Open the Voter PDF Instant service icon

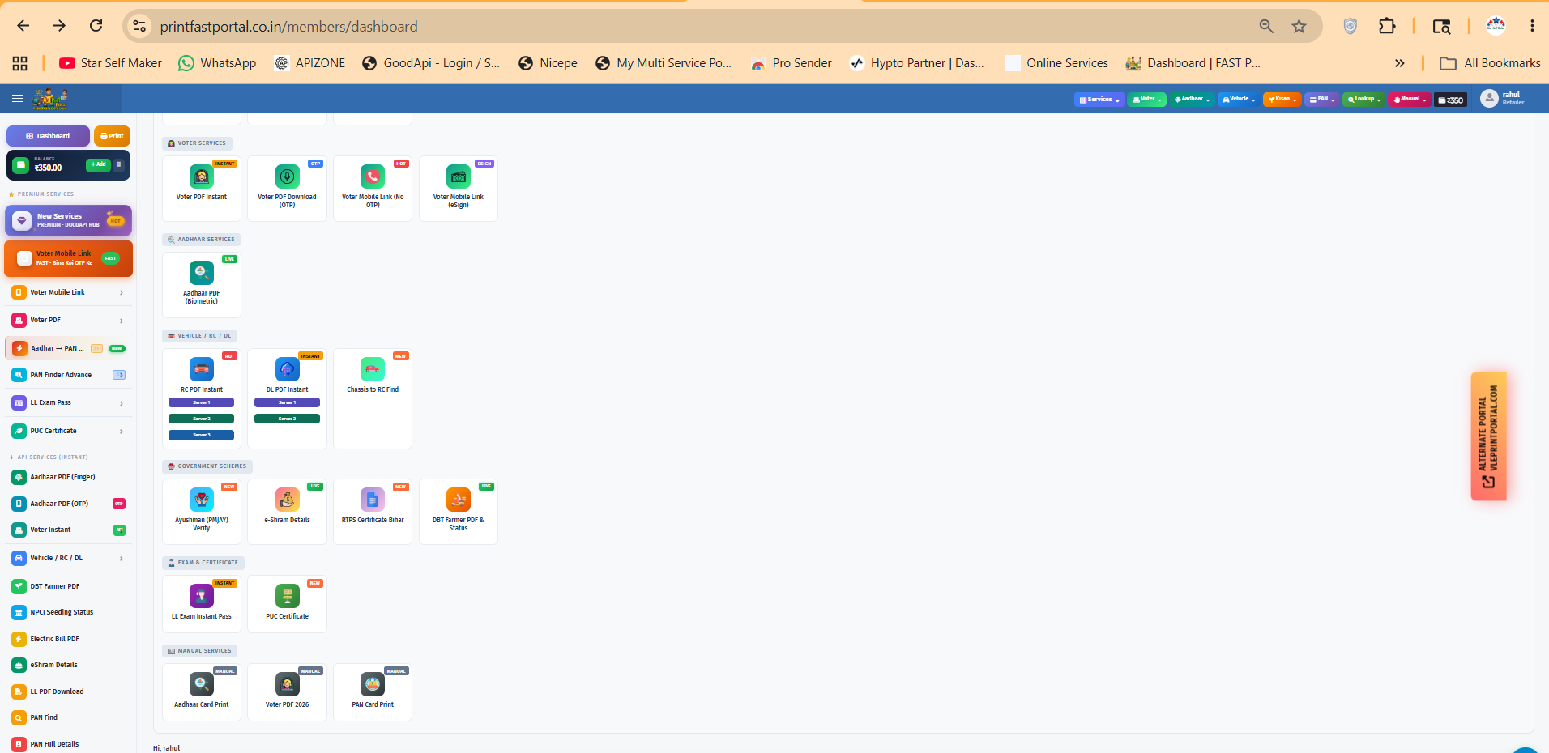(201, 177)
